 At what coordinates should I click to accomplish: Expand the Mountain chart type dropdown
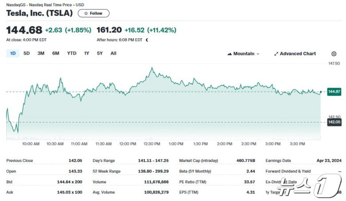[244, 54]
